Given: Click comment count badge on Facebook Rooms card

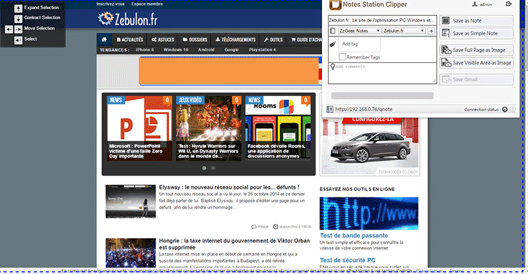Looking at the screenshot, I should click(x=306, y=100).
